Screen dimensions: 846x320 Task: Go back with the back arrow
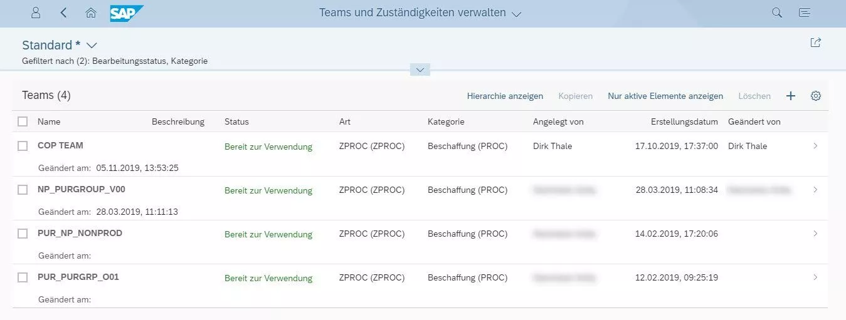click(63, 13)
